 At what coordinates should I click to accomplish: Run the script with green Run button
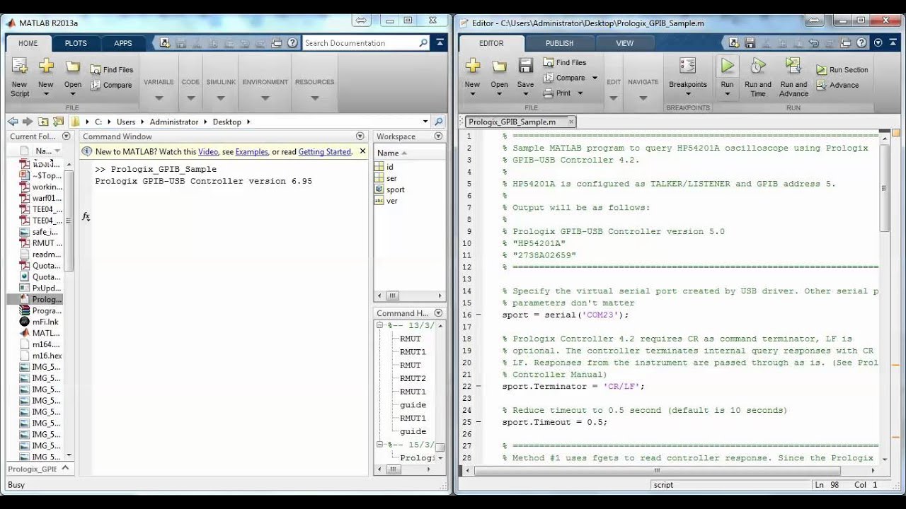click(727, 66)
